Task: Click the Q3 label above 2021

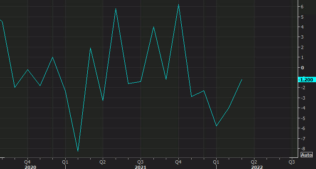Action: [x=141, y=162]
